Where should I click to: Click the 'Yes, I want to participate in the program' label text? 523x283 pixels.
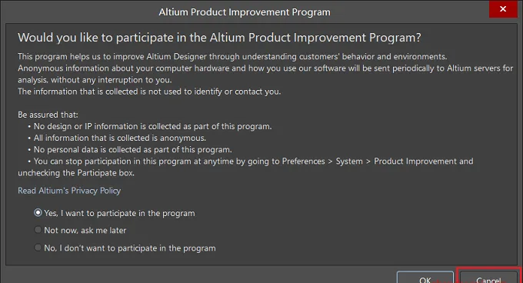pos(119,213)
